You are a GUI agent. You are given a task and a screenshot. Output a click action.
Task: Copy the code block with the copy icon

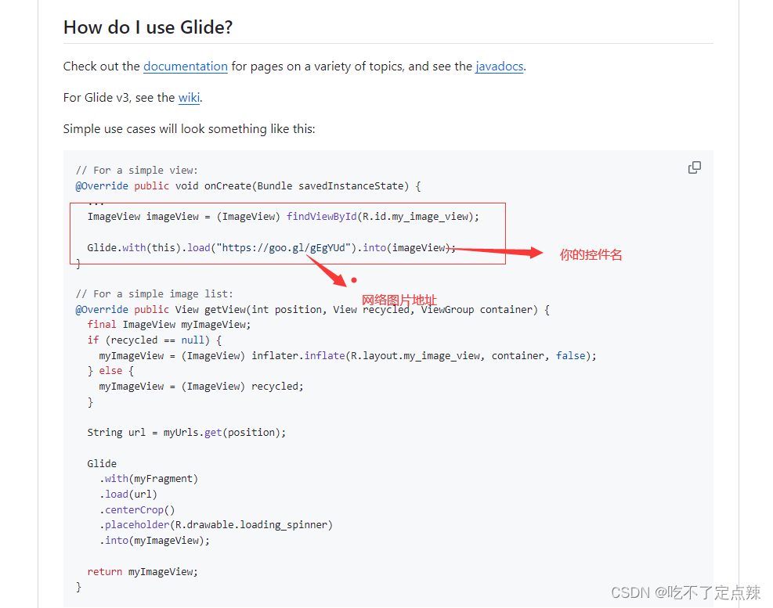(x=694, y=168)
